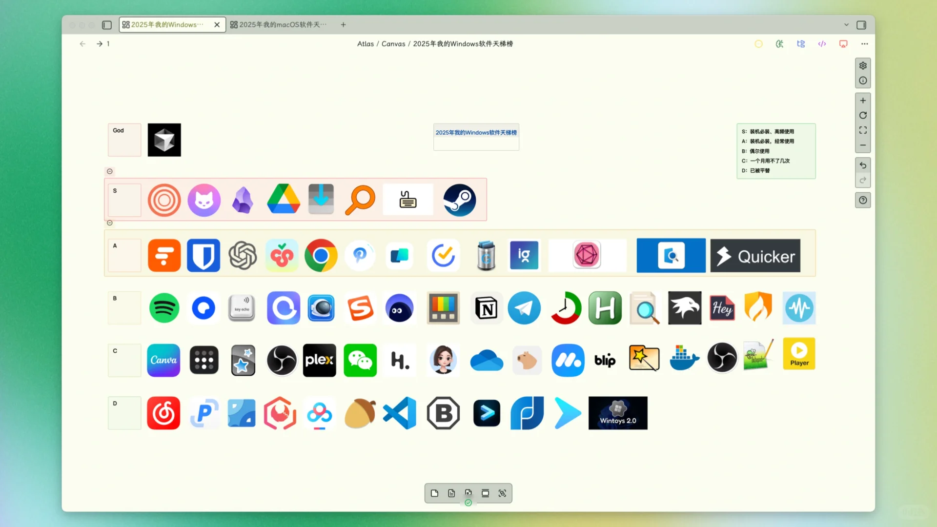Click zoom to fit frame icon
The height and width of the screenshot is (527, 937).
click(x=863, y=130)
